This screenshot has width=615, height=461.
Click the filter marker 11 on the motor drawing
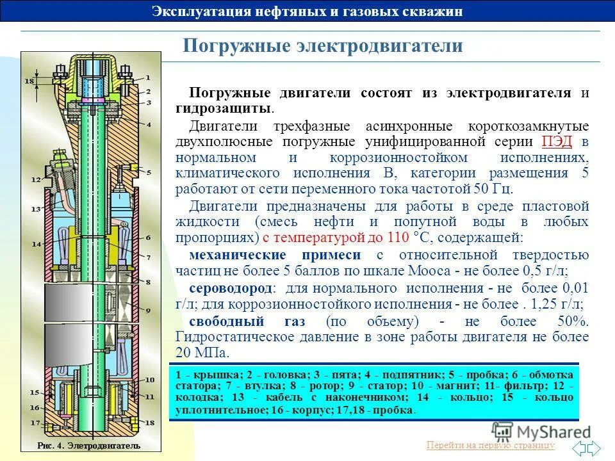150,396
